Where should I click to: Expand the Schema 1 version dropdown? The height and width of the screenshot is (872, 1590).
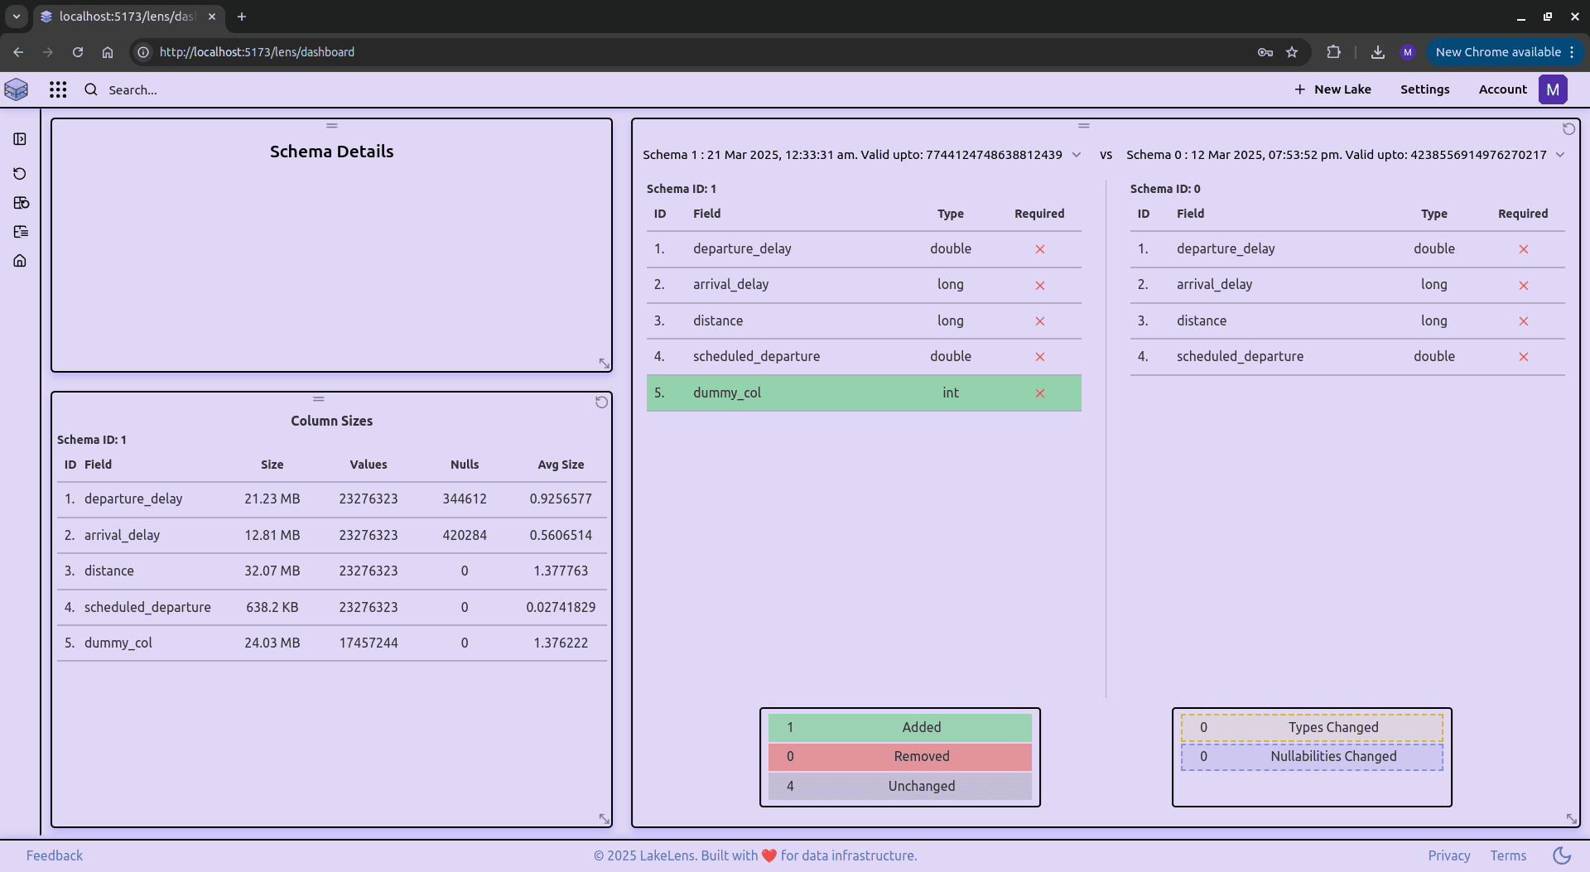click(x=1077, y=155)
